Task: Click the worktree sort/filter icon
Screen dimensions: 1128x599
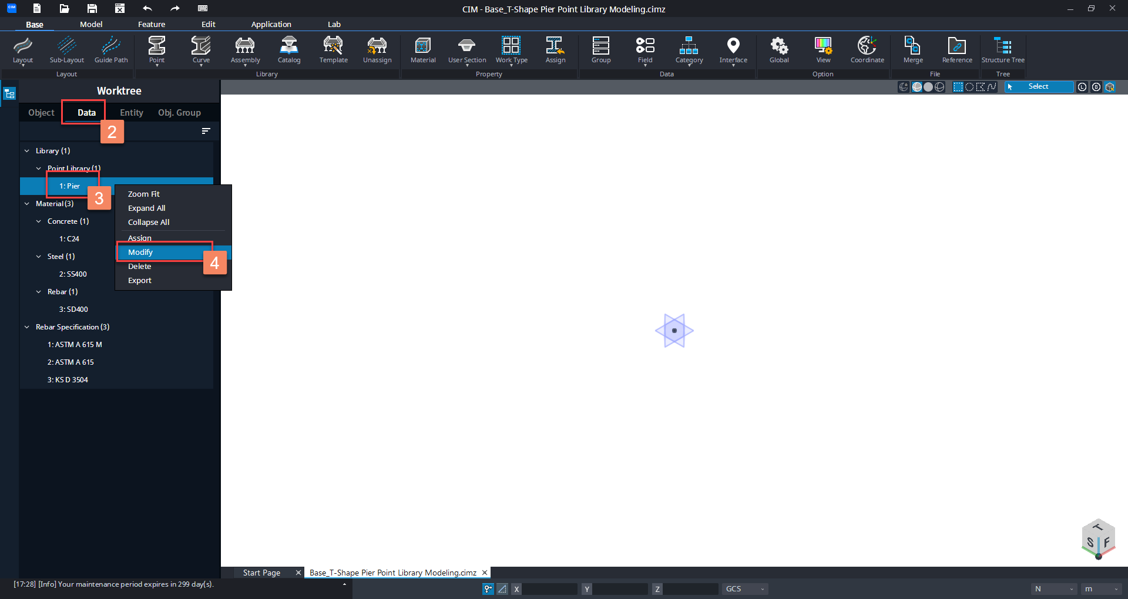Action: 206,131
